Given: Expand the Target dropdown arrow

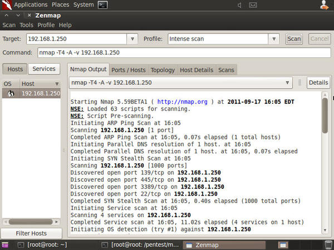Looking at the screenshot, I should click(x=132, y=39).
